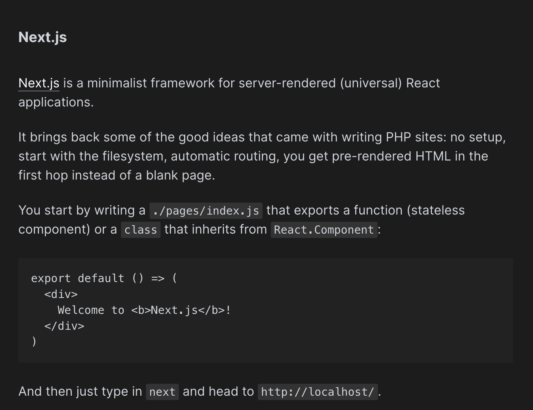Select the ./pages/index.js inline code snippet
Image resolution: width=533 pixels, height=410 pixels.
(206, 210)
